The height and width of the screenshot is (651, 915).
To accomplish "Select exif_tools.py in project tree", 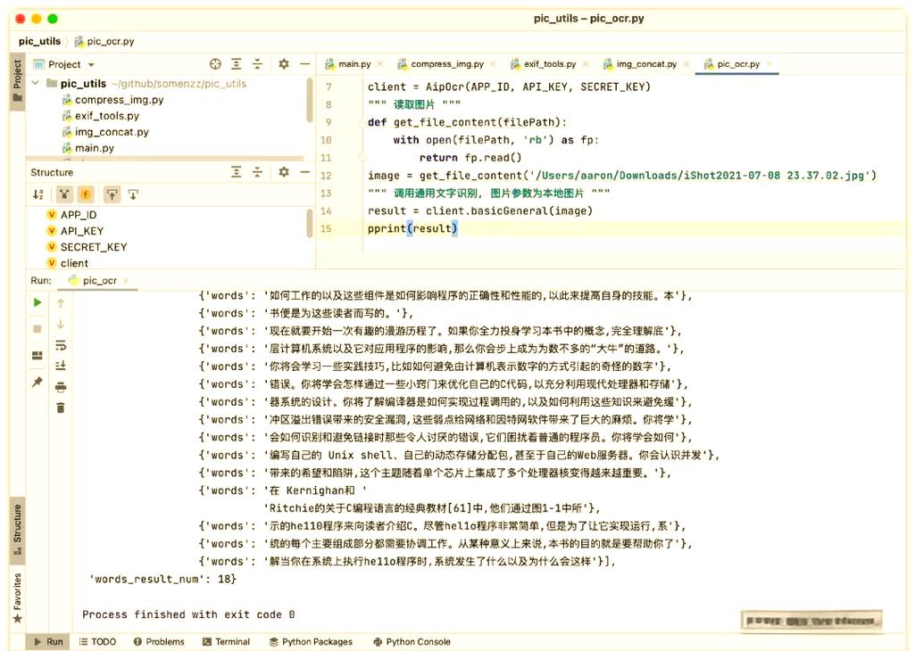I will coord(101,116).
